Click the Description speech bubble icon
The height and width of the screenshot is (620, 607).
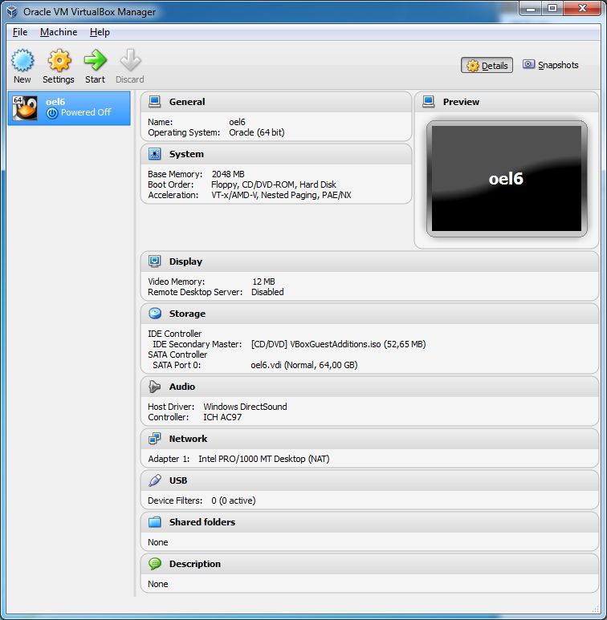(x=155, y=564)
